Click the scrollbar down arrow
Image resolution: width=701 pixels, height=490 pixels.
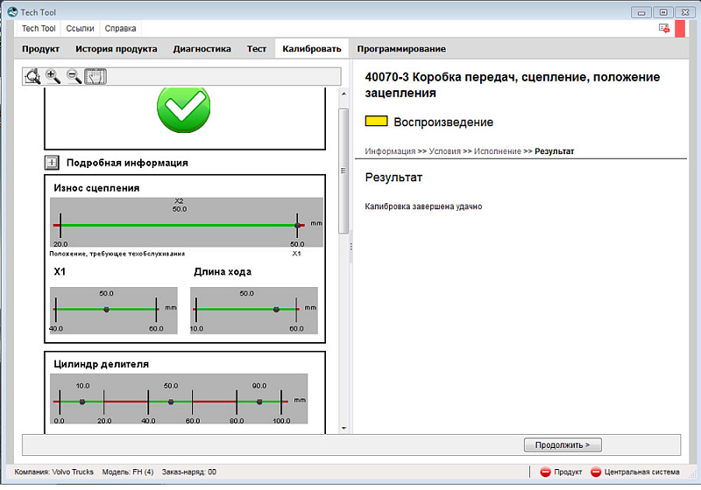point(343,428)
